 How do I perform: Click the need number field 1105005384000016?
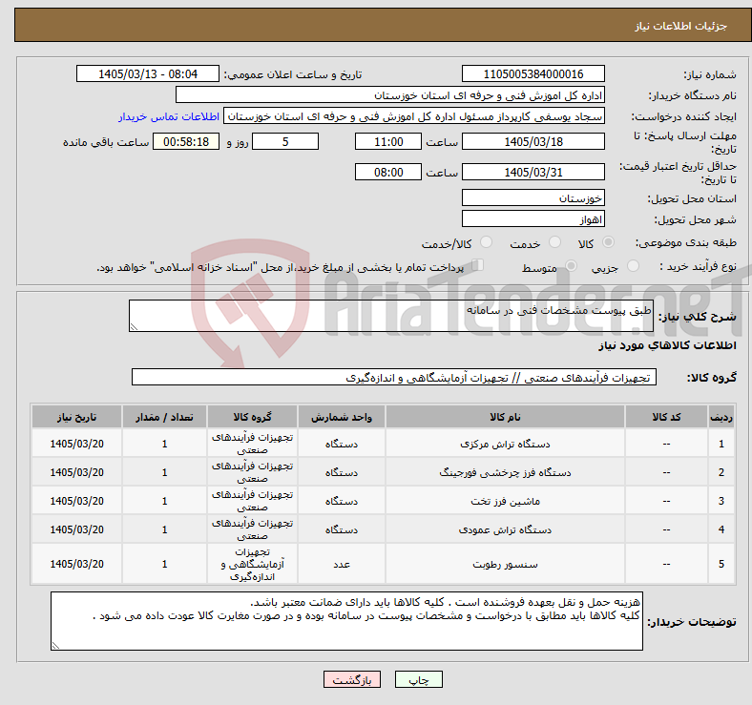point(533,74)
